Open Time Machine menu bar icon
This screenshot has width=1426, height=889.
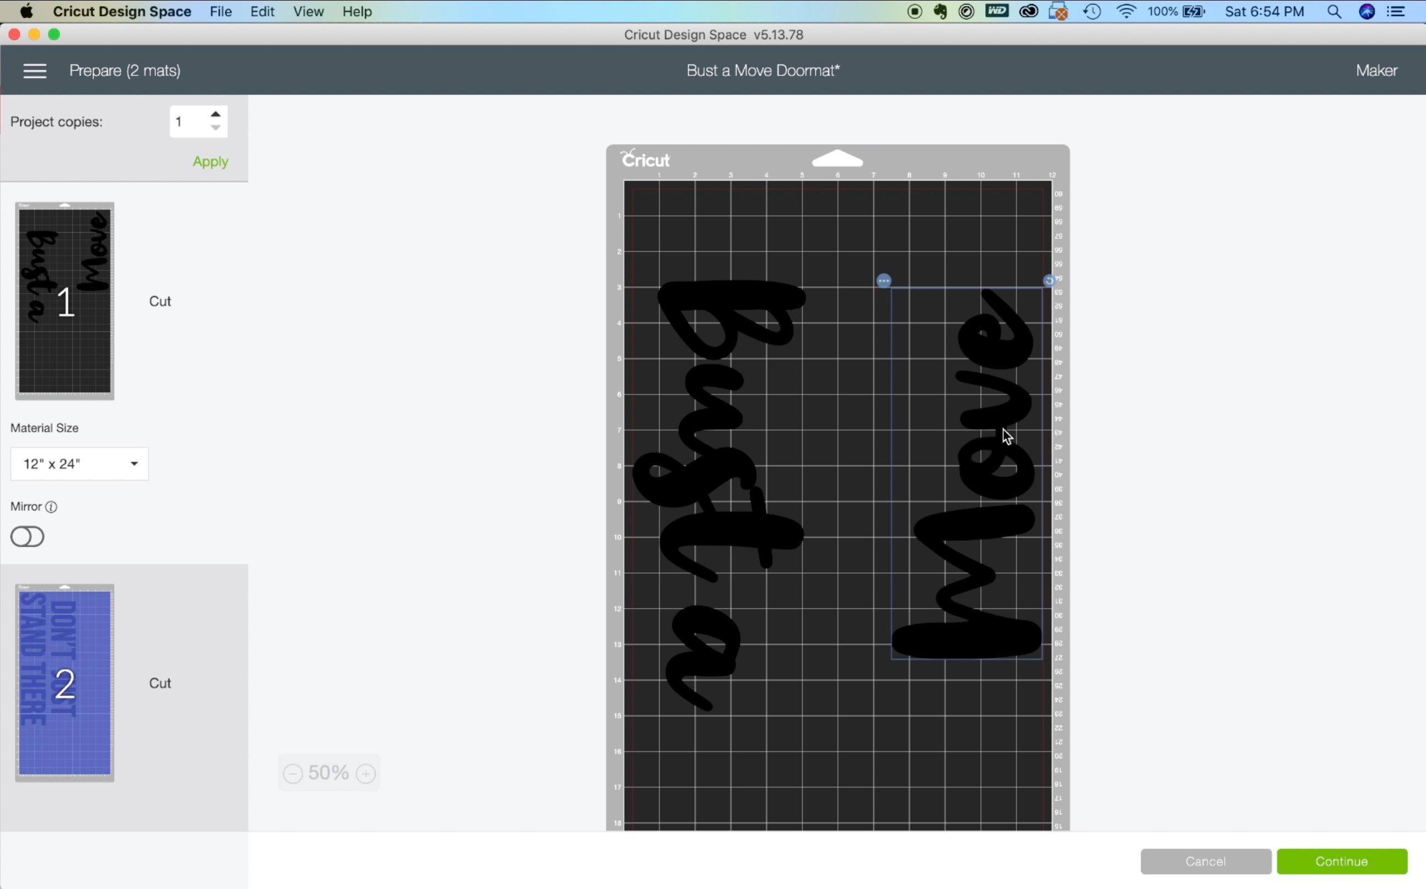click(1092, 11)
